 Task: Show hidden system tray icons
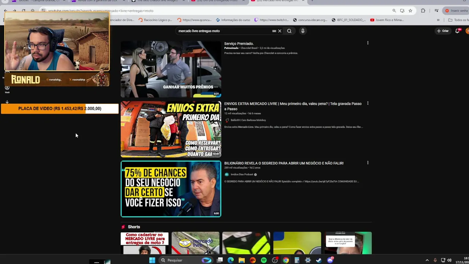[x=427, y=260]
